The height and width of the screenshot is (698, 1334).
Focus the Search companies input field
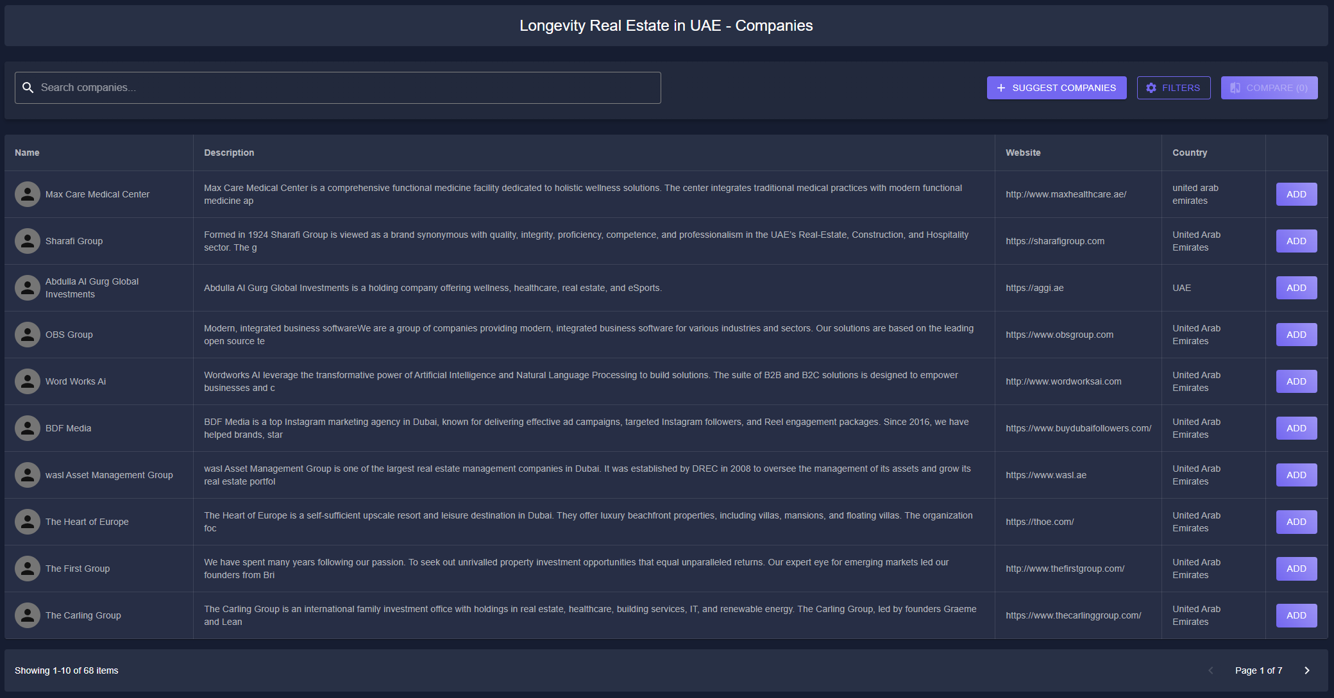(x=346, y=88)
